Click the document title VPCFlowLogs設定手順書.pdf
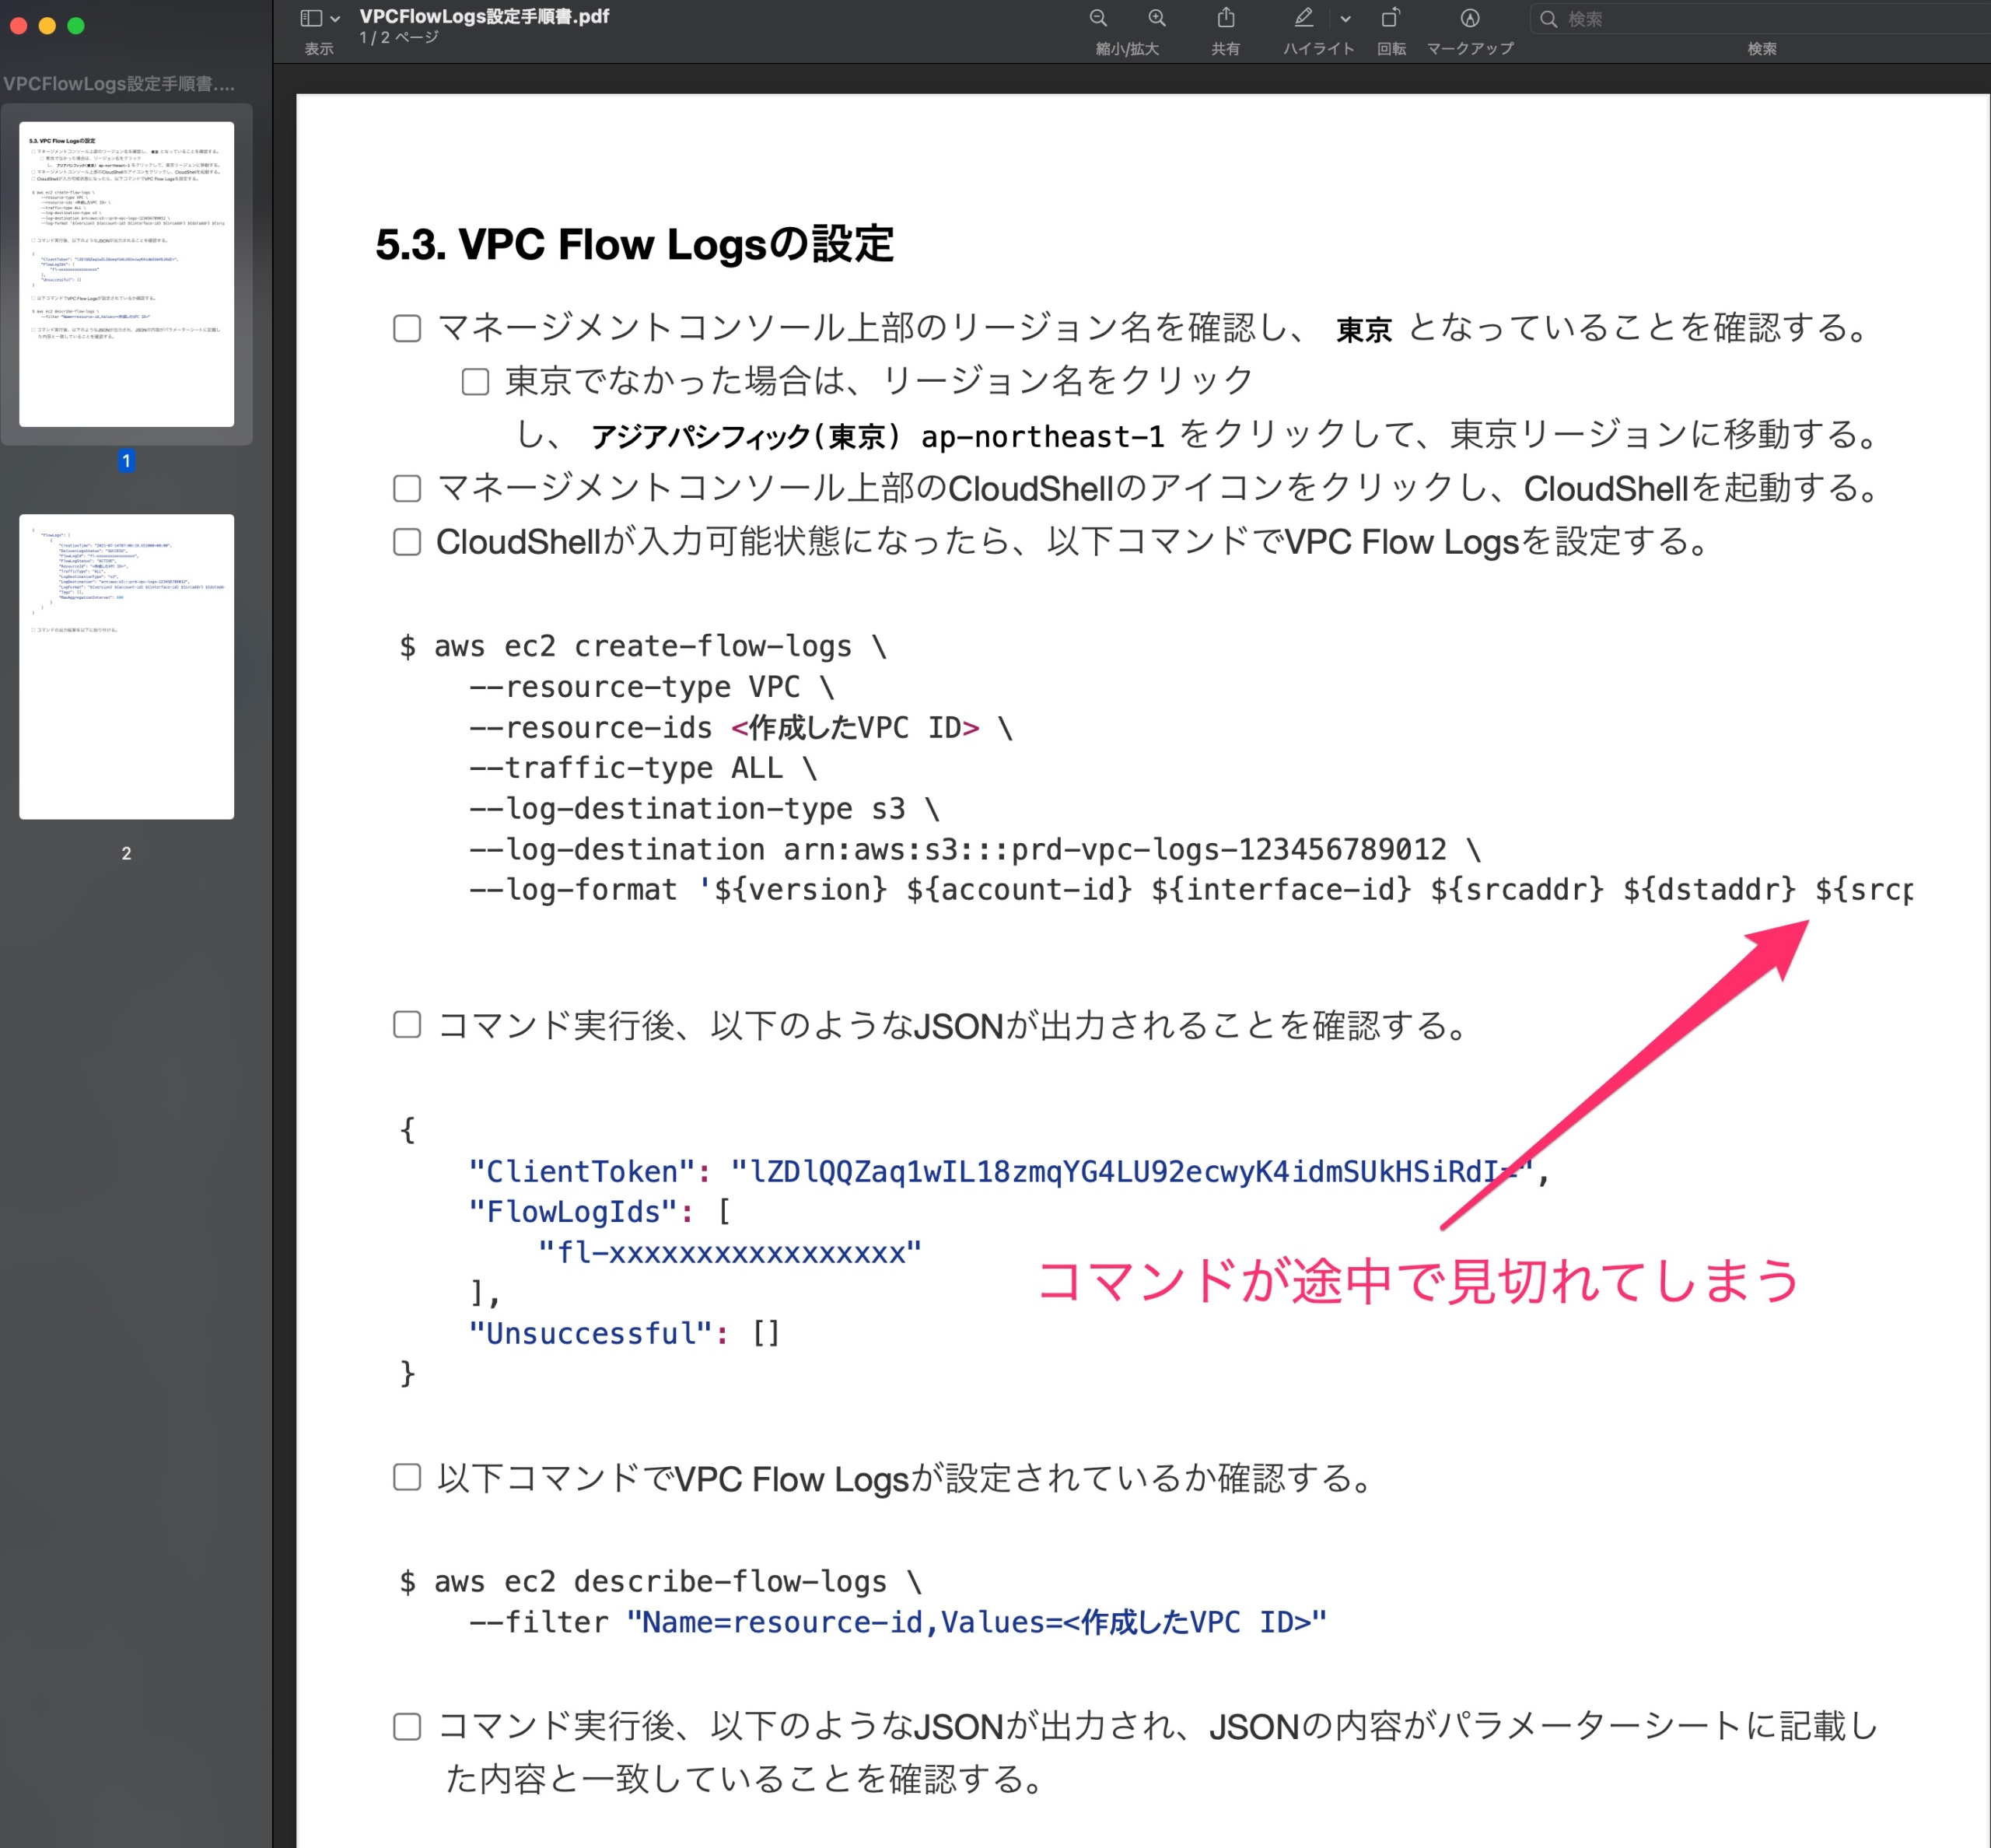The height and width of the screenshot is (1848, 1991). point(484,16)
